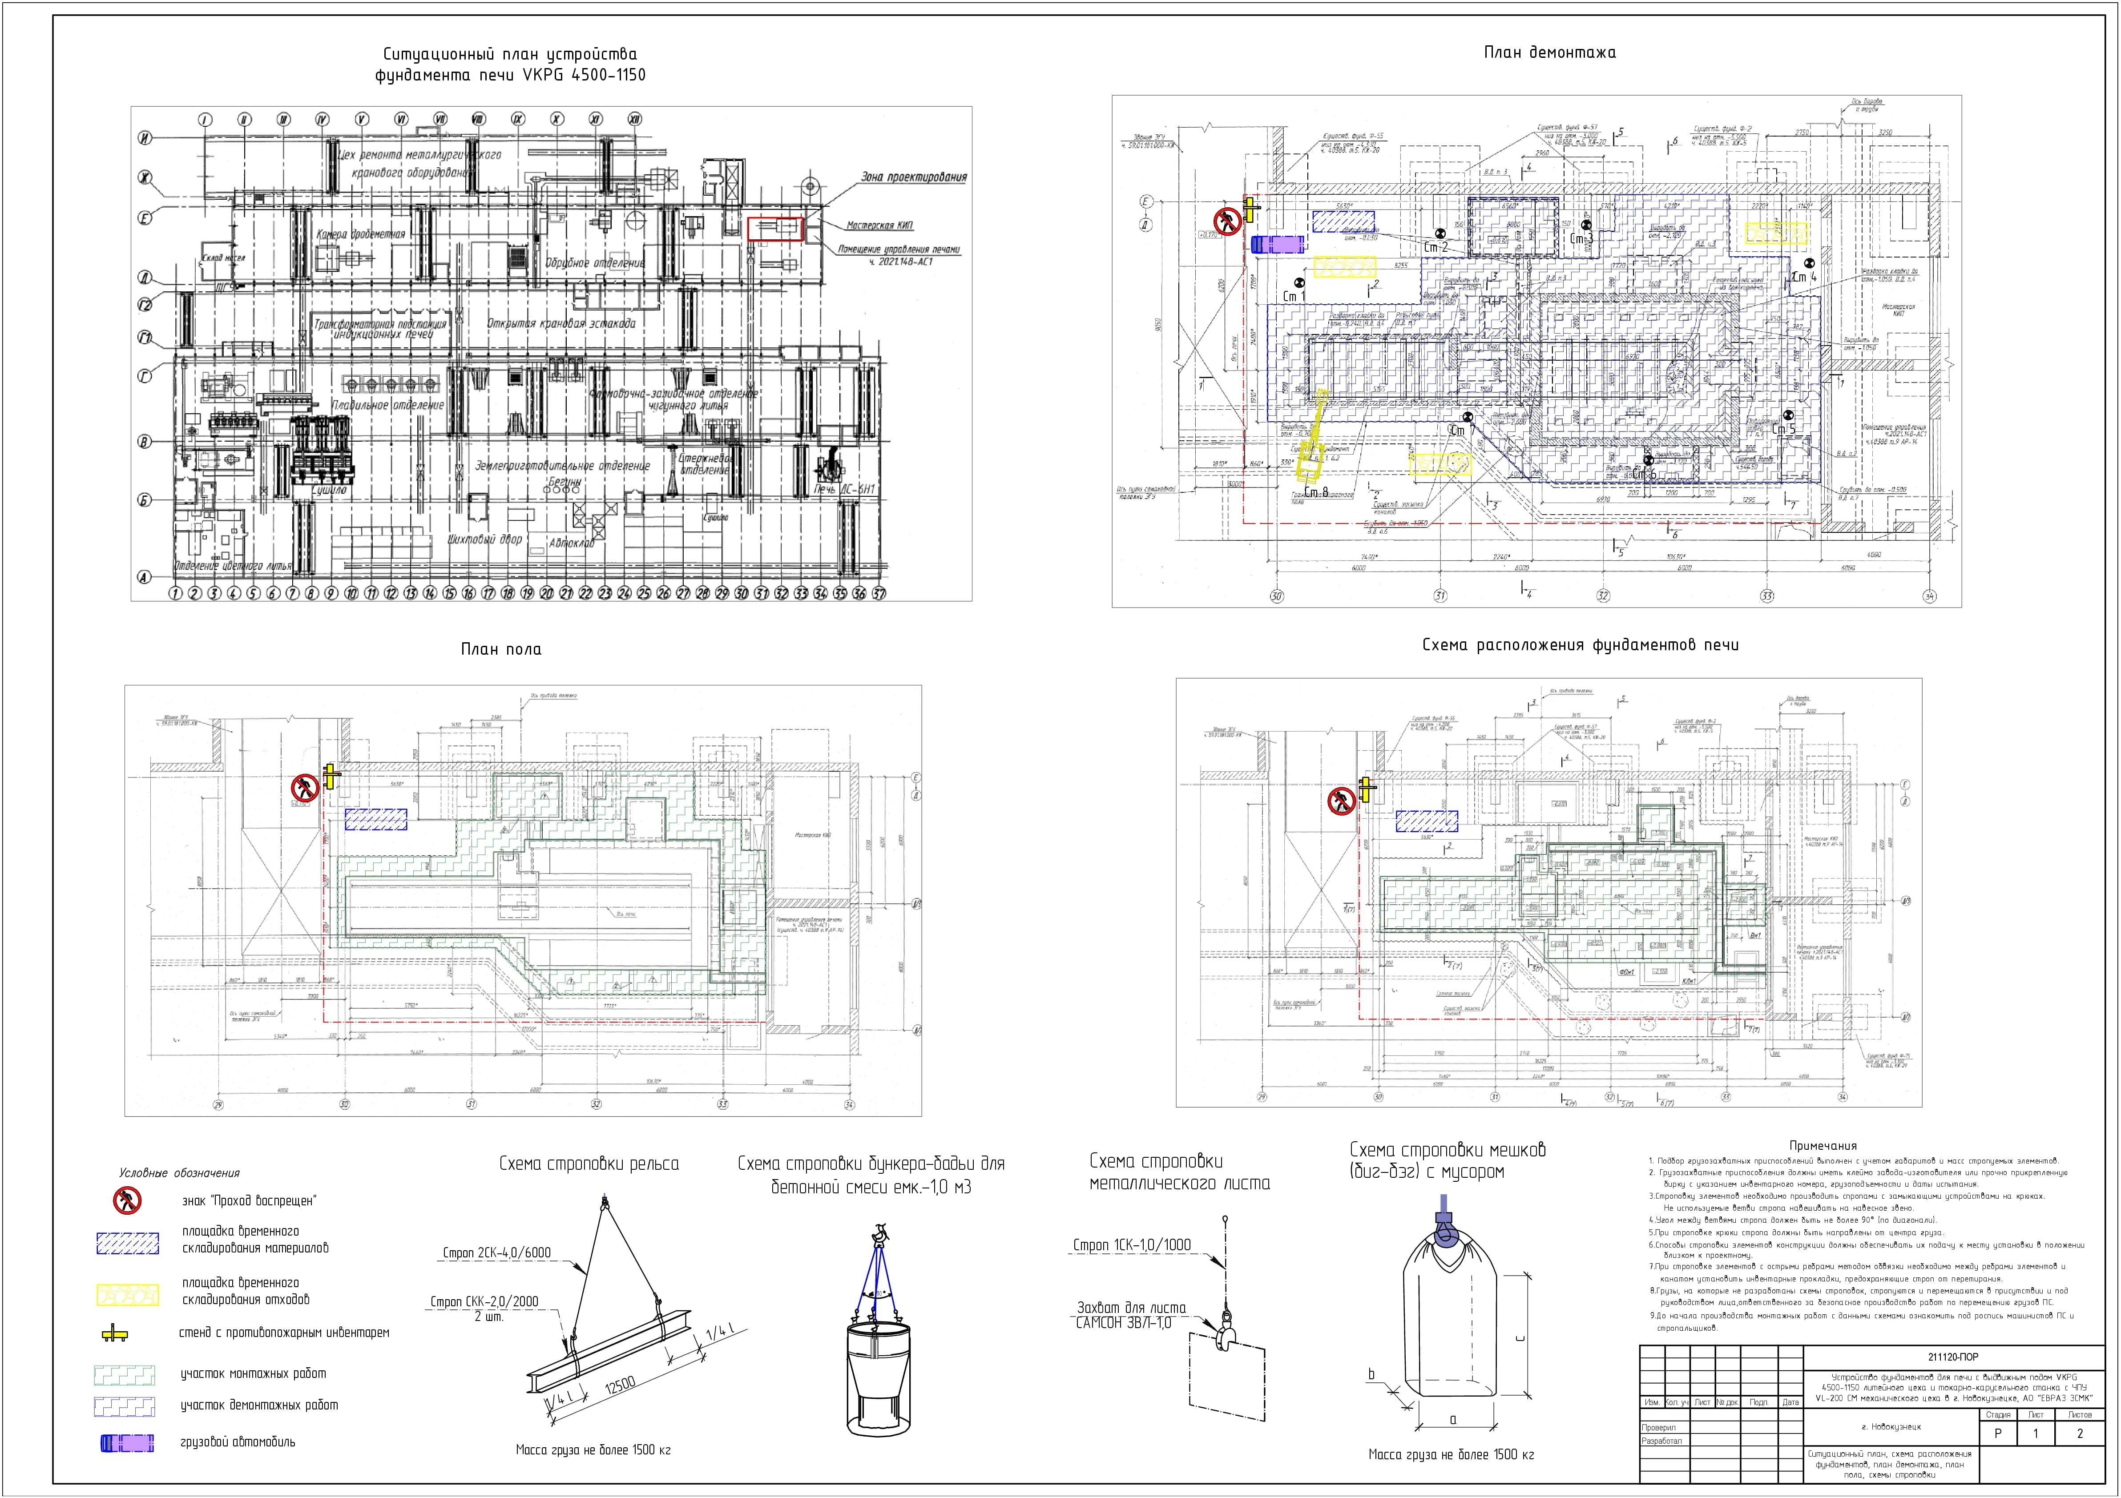
Task: Click the 'г. Новокузнецк' title block cell
Action: (x=1892, y=1427)
